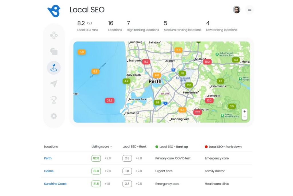Open the Sunshine Coast location link
The width and height of the screenshot is (293, 196).
(x=55, y=184)
